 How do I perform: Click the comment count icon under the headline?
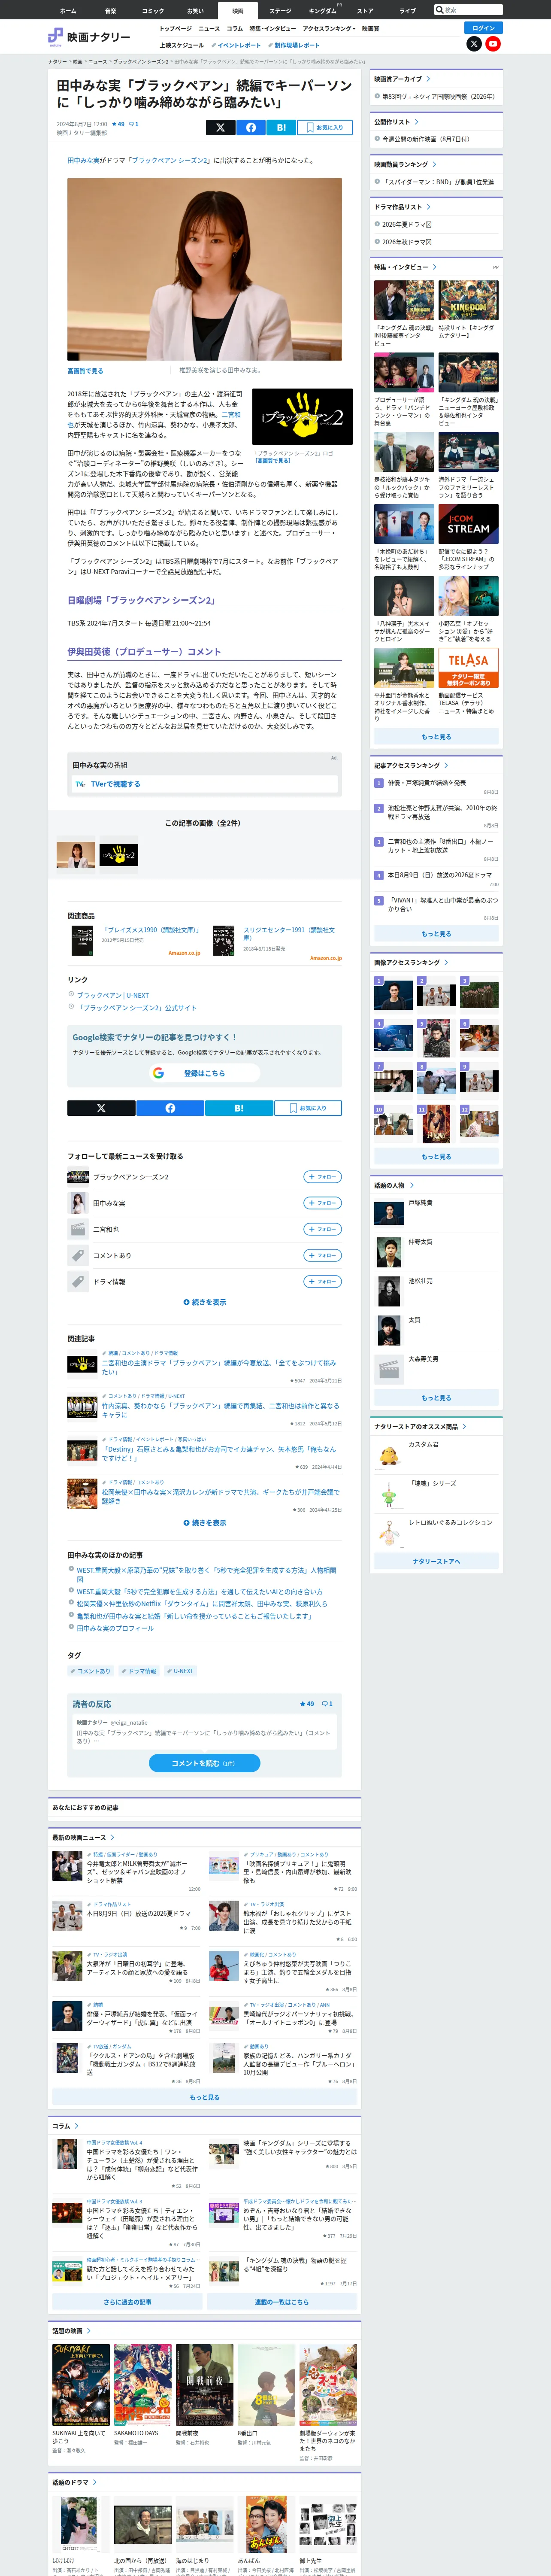(134, 124)
